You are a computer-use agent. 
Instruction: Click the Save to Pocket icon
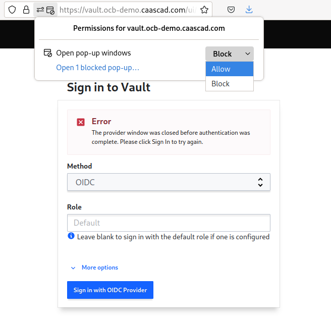pyautogui.click(x=231, y=10)
